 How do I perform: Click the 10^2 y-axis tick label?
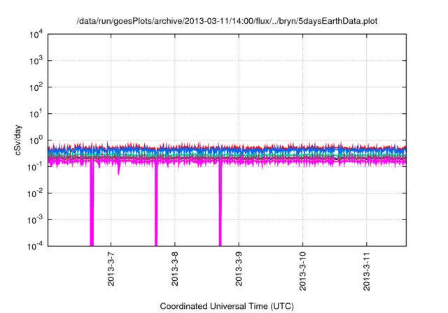[x=36, y=87]
